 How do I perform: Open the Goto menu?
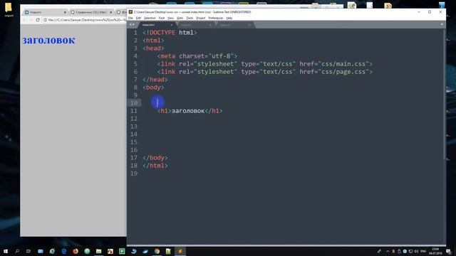pyautogui.click(x=180, y=18)
